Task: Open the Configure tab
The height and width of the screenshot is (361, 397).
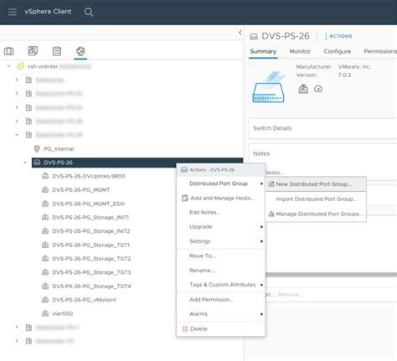Action: point(338,51)
